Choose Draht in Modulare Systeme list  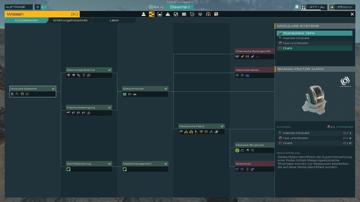tap(314, 48)
